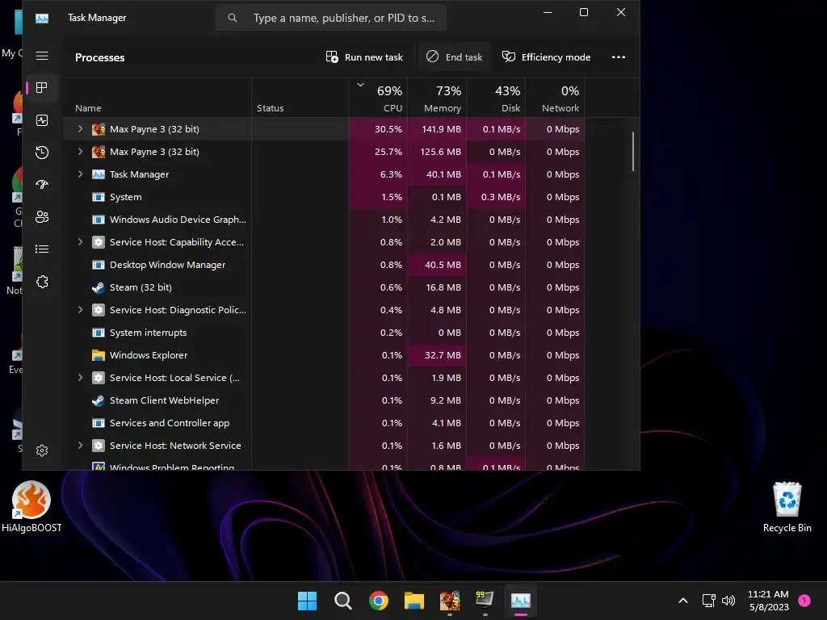Screen dimensions: 827x620
Task: Open the network status tray icon
Action: point(708,601)
